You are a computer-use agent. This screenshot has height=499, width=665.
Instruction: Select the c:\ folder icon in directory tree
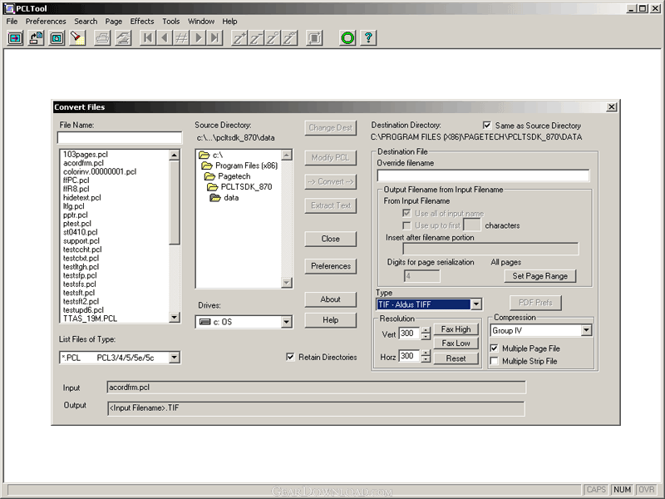[x=204, y=155]
